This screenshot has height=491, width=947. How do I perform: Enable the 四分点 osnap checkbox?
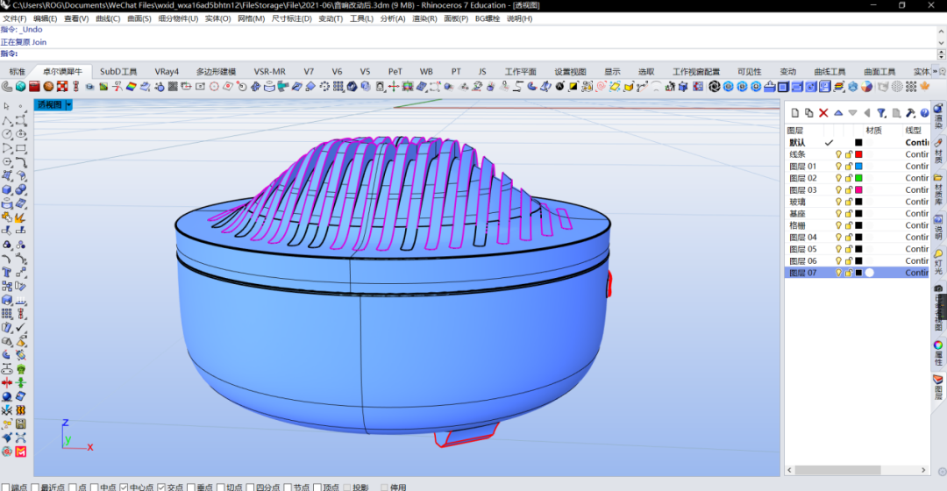[250, 487]
